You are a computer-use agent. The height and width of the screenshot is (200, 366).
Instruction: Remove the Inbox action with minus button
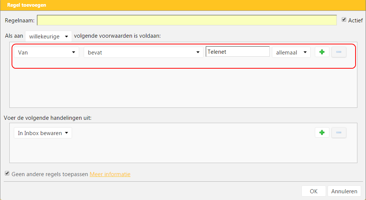(x=339, y=132)
